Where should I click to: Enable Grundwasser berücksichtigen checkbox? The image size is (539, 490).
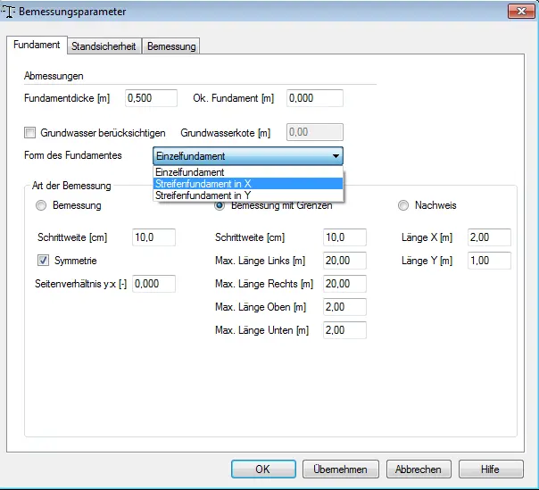tap(30, 133)
